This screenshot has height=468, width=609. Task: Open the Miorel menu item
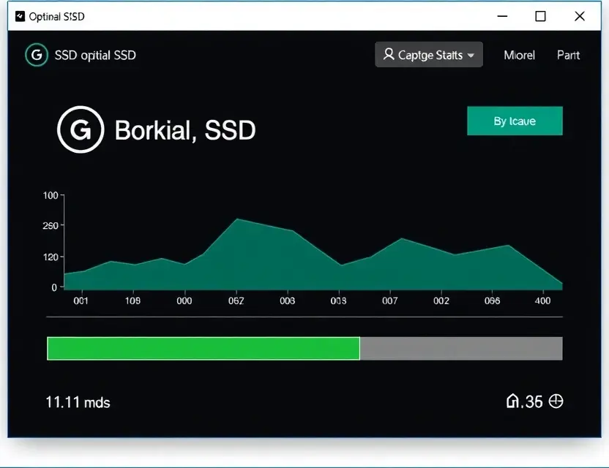point(519,55)
